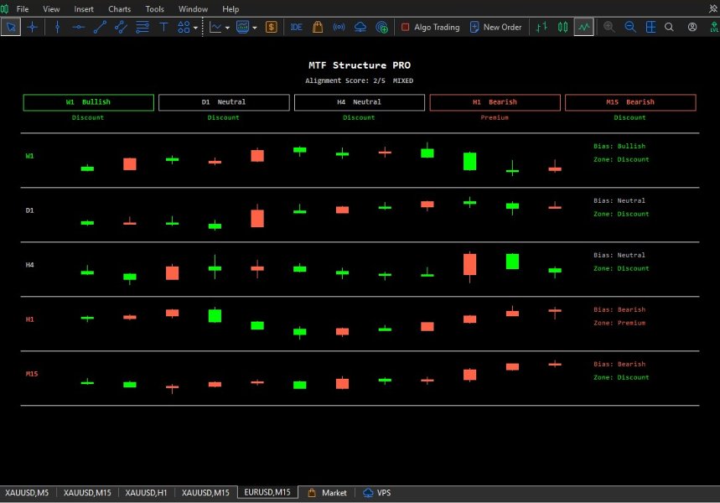Image resolution: width=720 pixels, height=503 pixels.
Task: Select the cursor arrow tool
Action: (11, 27)
